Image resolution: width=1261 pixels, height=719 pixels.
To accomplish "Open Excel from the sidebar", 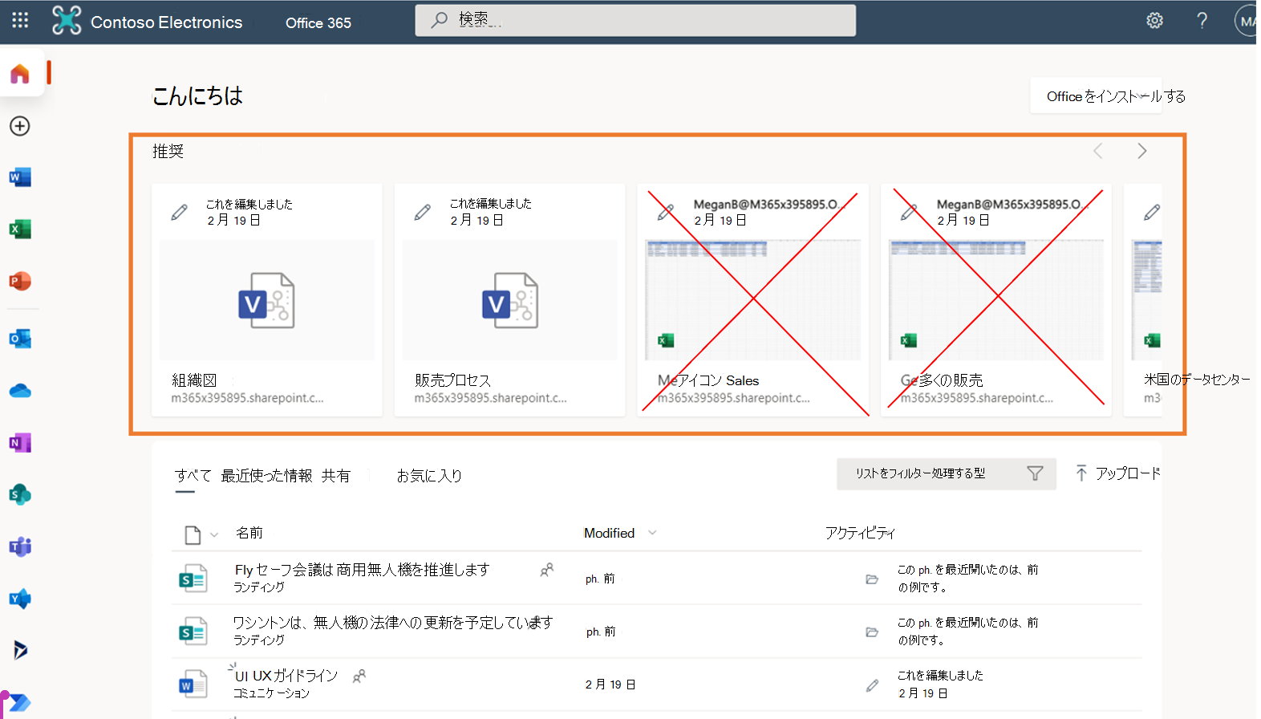I will [x=20, y=230].
